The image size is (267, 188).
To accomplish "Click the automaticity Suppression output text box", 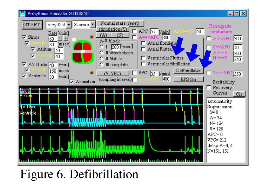I will click(x=226, y=130).
